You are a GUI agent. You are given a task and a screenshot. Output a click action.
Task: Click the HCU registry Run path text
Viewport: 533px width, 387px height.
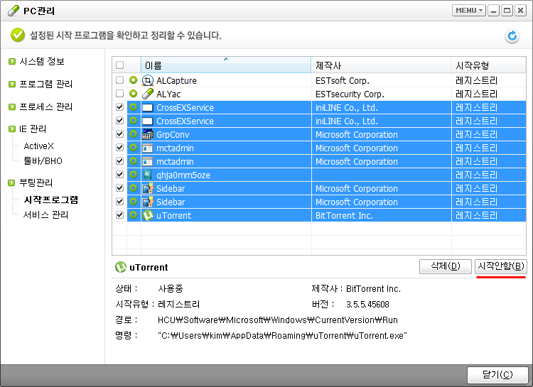[x=278, y=320]
